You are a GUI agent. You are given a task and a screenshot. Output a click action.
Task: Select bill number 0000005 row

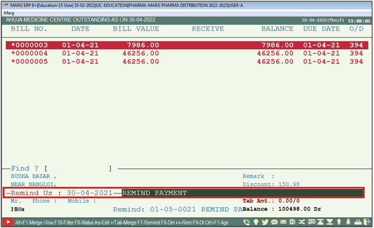187,62
